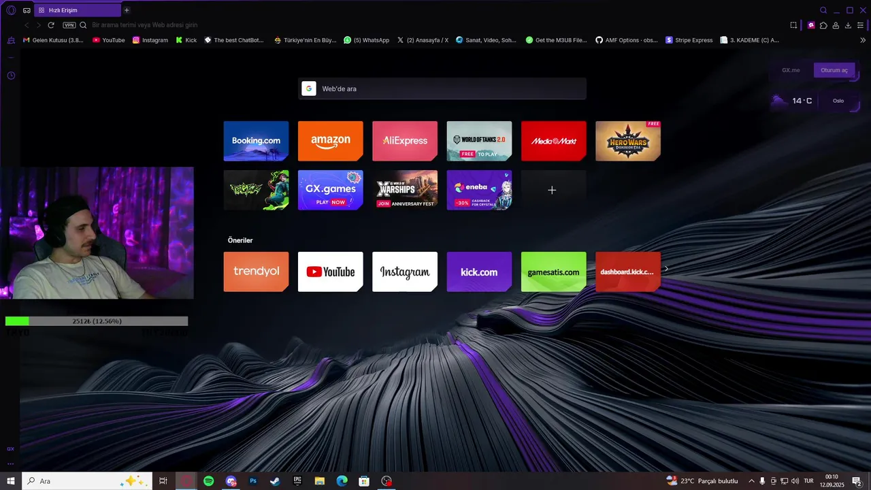Show next suggestions with right arrow

pos(666,269)
